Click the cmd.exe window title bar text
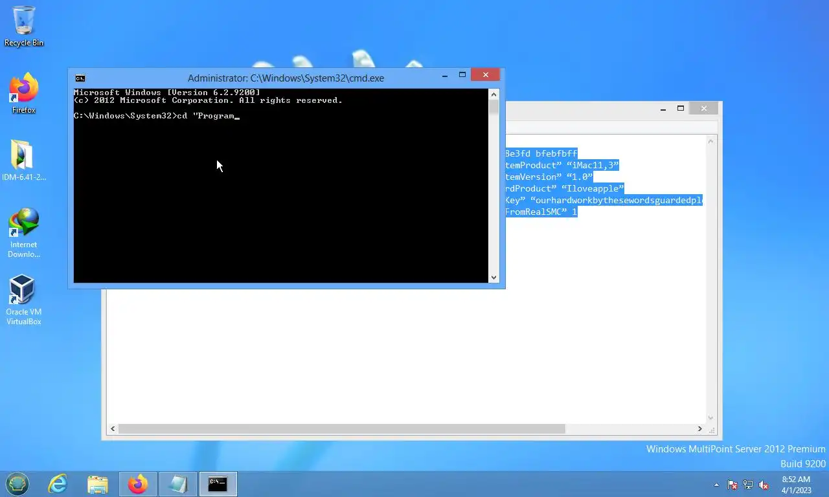This screenshot has height=497, width=829. pos(286,78)
